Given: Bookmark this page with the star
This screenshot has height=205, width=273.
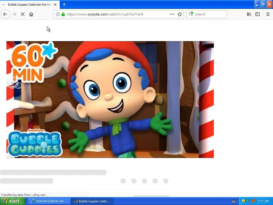Looking at the screenshot, I should click(x=180, y=14).
